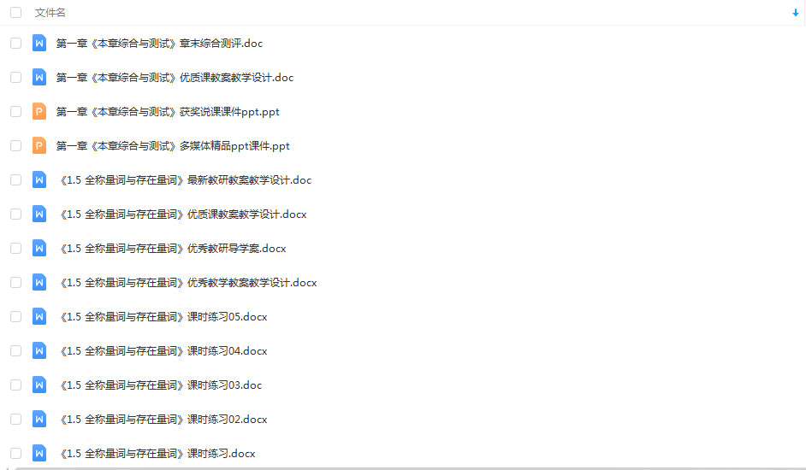
Task: Click the PowerPoint icon for 多媒体精品ppt课件.ppt
Action: point(39,146)
